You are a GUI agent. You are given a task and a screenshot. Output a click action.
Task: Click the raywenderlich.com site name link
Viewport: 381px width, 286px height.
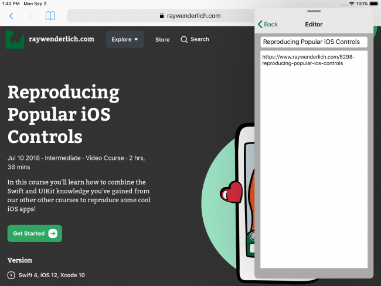[x=61, y=39]
